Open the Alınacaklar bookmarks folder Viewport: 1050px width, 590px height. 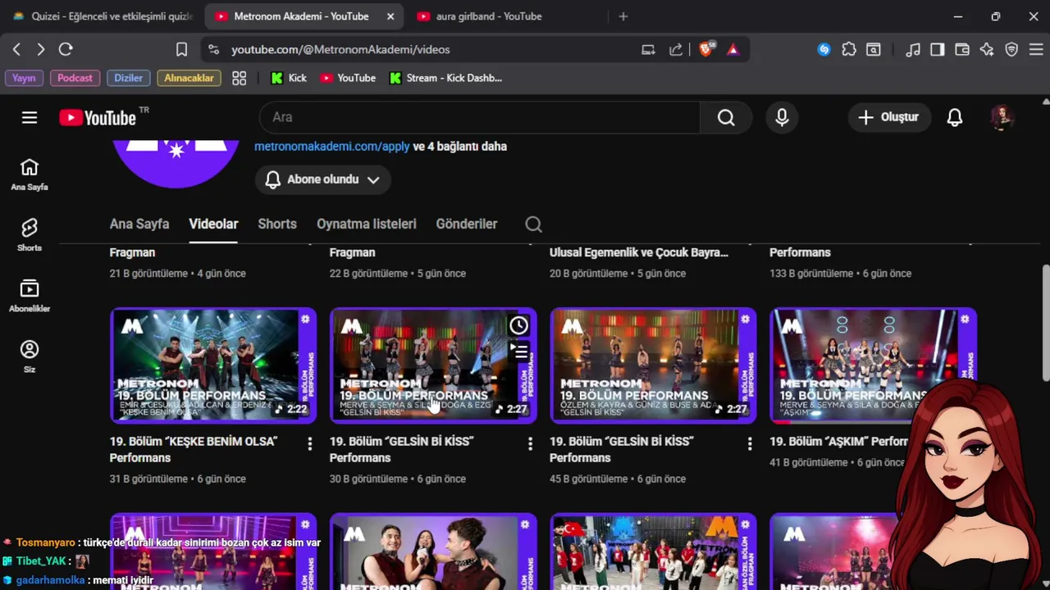(189, 78)
